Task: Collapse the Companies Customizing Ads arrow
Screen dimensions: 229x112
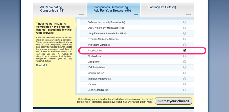Action: (136, 15)
